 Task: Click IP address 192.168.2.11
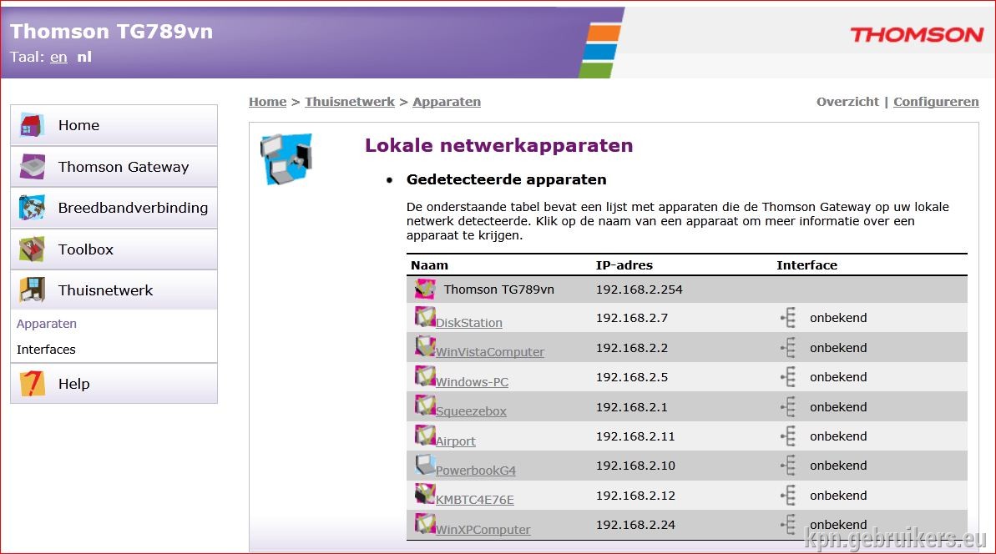tap(635, 436)
